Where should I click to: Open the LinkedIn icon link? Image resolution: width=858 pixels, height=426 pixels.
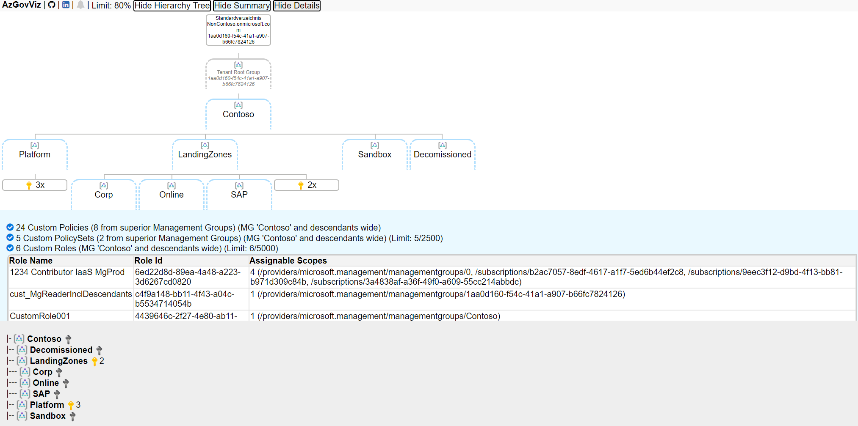66,5
